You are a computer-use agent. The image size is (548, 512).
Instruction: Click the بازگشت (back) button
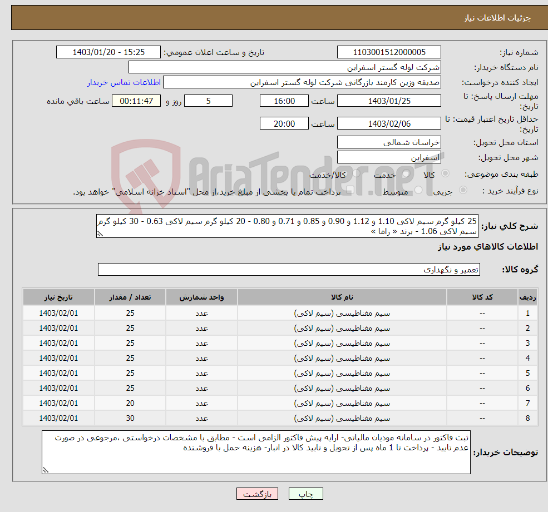pos(257,494)
